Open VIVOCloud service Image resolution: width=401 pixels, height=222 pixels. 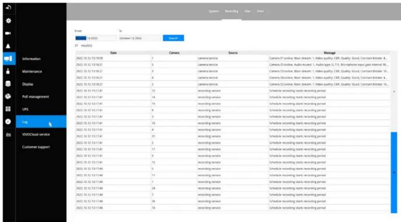point(36,134)
